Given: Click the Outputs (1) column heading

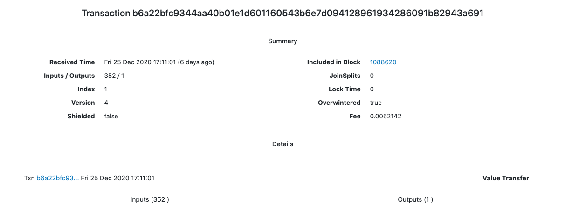Looking at the screenshot, I should (x=415, y=199).
